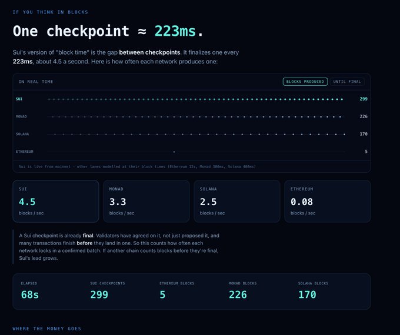
Task: Click the Monad Blocks 226 value
Action: coord(238,294)
